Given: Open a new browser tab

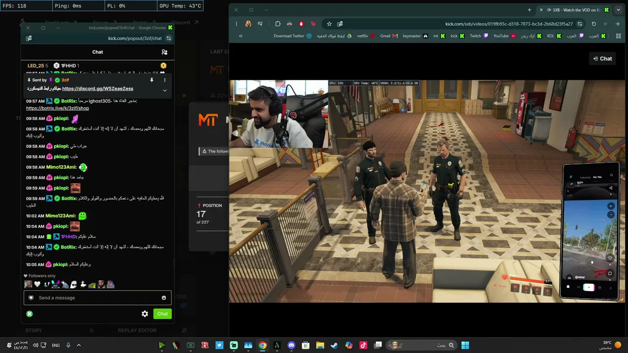Looking at the screenshot, I should tap(529, 10).
